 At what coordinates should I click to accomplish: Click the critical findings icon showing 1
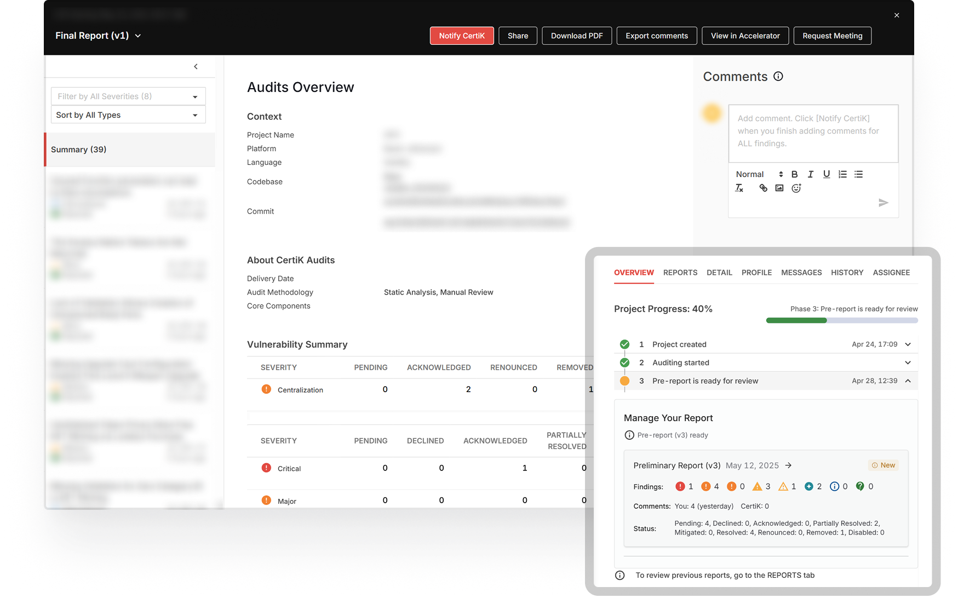click(680, 486)
